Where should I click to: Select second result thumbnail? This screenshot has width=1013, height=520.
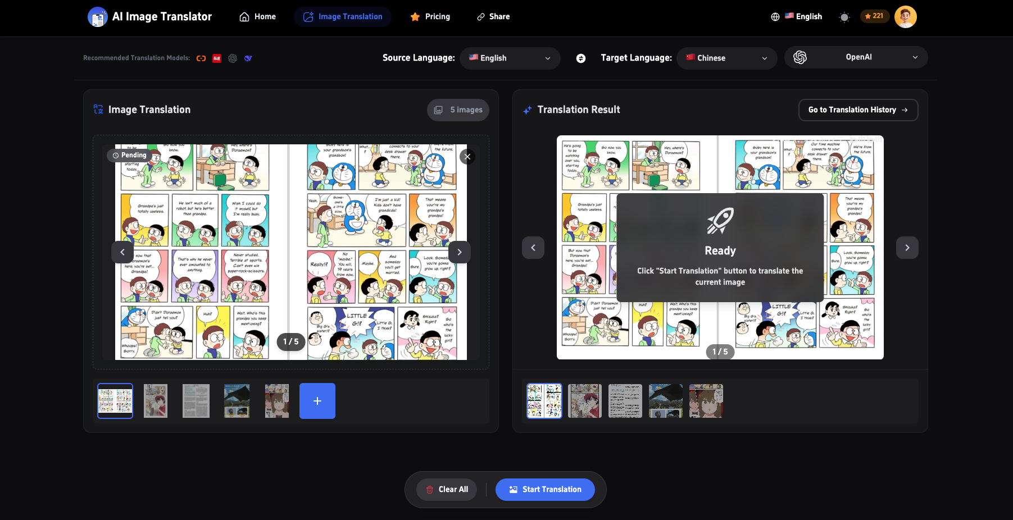(x=585, y=401)
